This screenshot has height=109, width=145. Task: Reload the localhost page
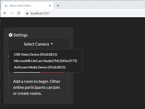pos(19,13)
